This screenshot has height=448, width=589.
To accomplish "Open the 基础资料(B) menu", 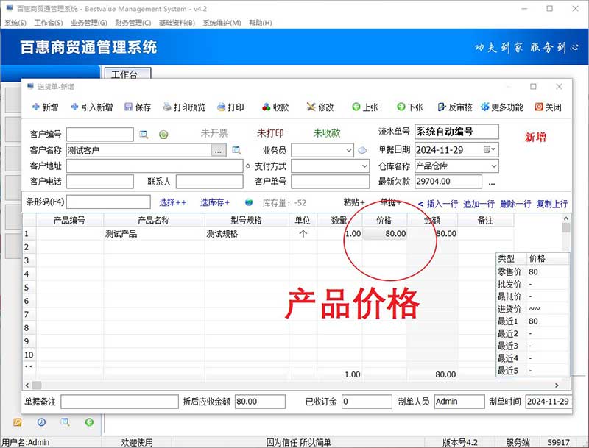I will coord(177,23).
